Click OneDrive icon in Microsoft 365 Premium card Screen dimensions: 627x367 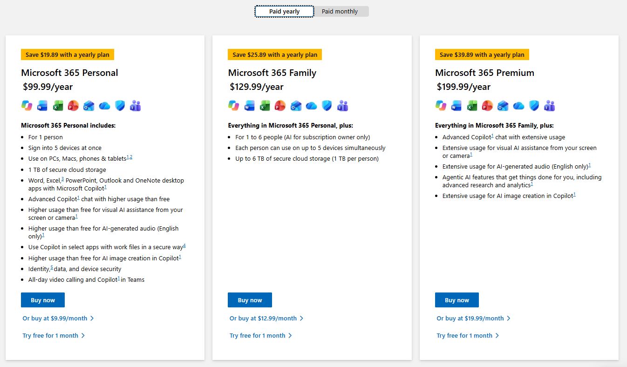coord(518,106)
